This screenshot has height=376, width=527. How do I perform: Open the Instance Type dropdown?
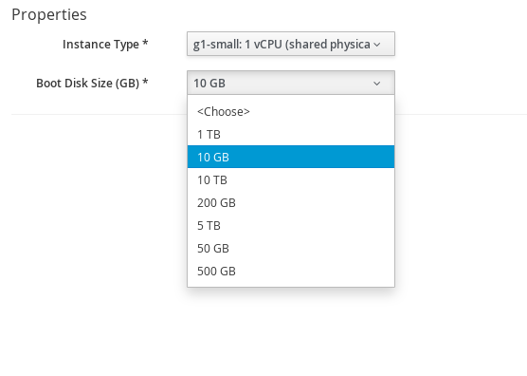click(291, 44)
